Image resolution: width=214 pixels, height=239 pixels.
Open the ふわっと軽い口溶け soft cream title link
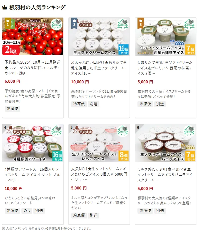pos(99,68)
